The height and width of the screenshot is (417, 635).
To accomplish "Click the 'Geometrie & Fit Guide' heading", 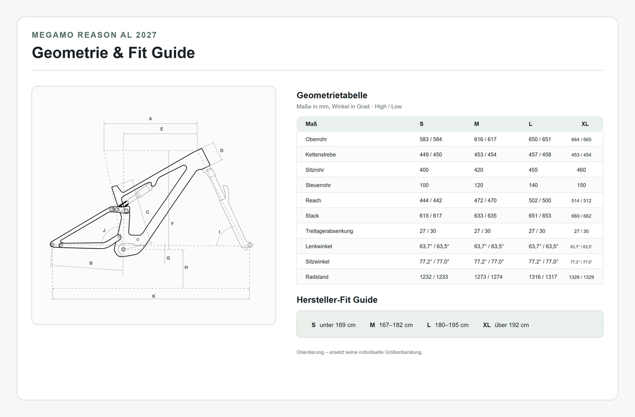I will click(113, 53).
